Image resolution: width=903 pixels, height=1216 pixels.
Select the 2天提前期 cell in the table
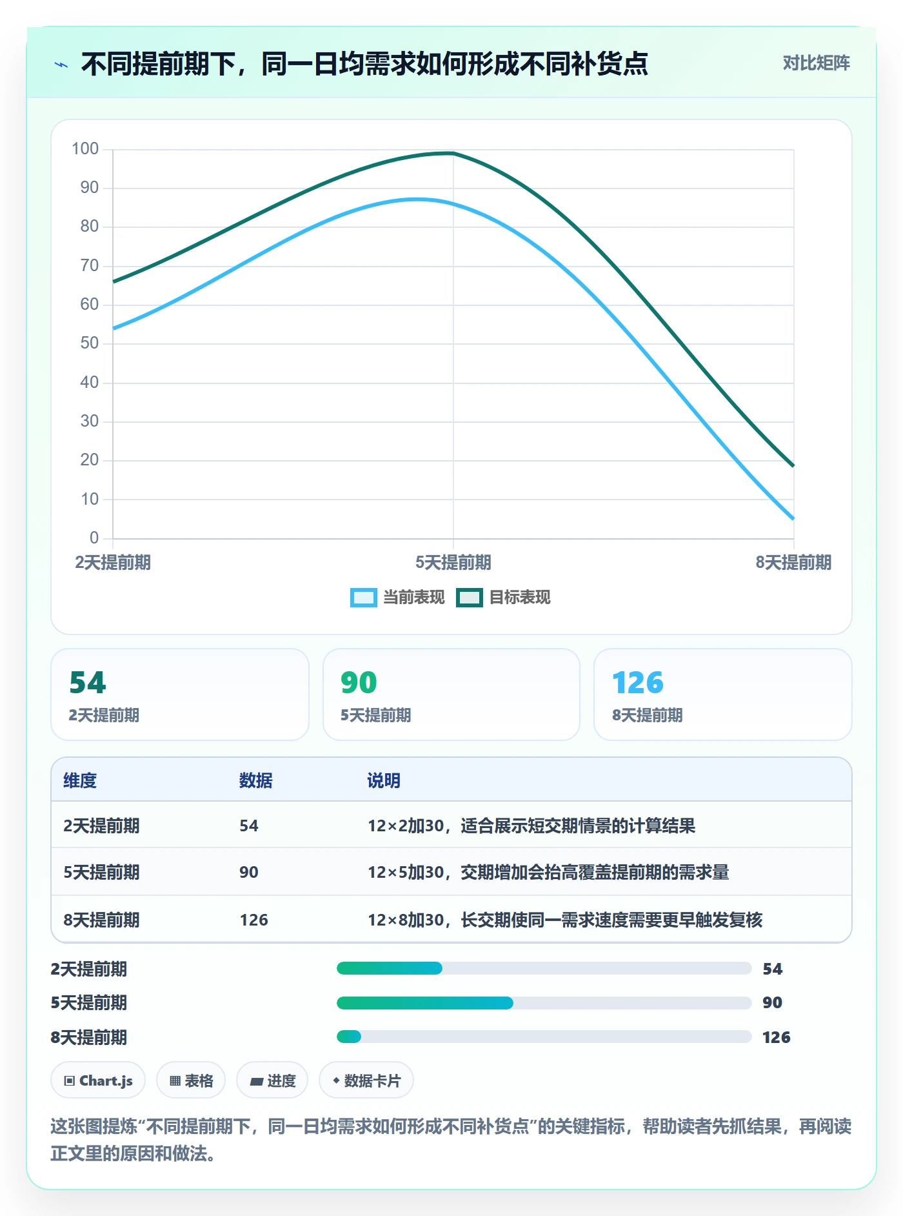[101, 826]
